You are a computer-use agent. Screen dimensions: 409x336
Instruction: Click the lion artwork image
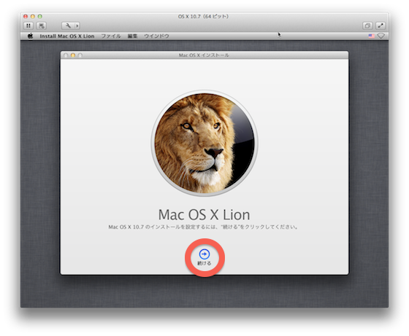(x=204, y=143)
